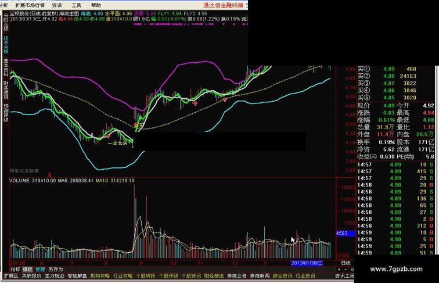Click the 现价 4.89 value
The width and height of the screenshot is (439, 283).
click(x=389, y=106)
